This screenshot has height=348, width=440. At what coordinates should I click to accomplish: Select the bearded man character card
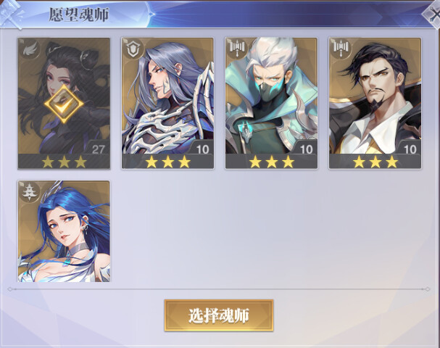click(375, 103)
